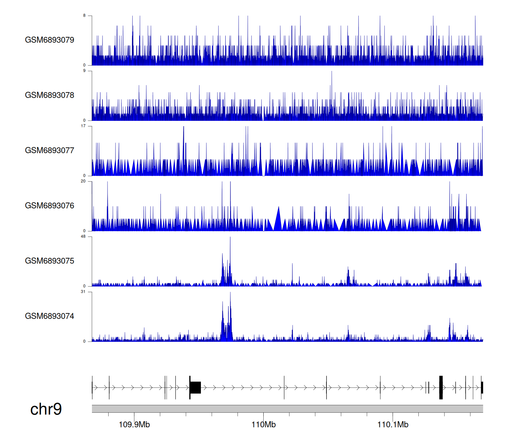Click the GSM6893079 track label

coord(50,40)
